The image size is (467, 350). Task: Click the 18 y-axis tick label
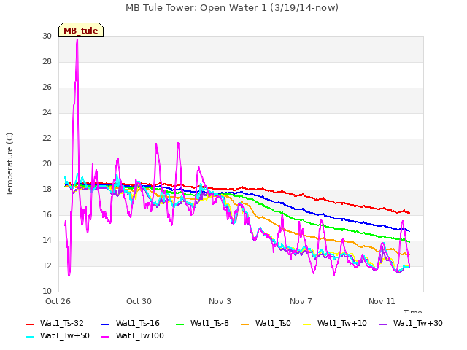pyautogui.click(x=47, y=190)
